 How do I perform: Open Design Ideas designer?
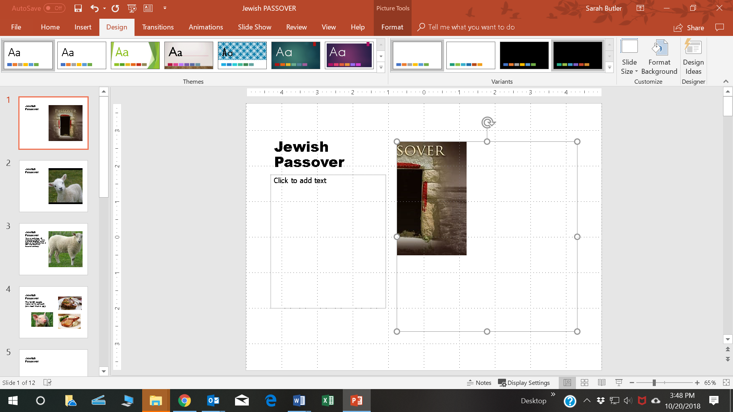tap(693, 57)
